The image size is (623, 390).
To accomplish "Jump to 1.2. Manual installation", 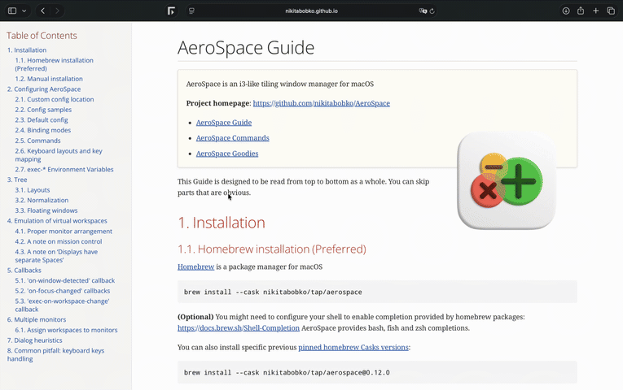I will click(x=49, y=79).
